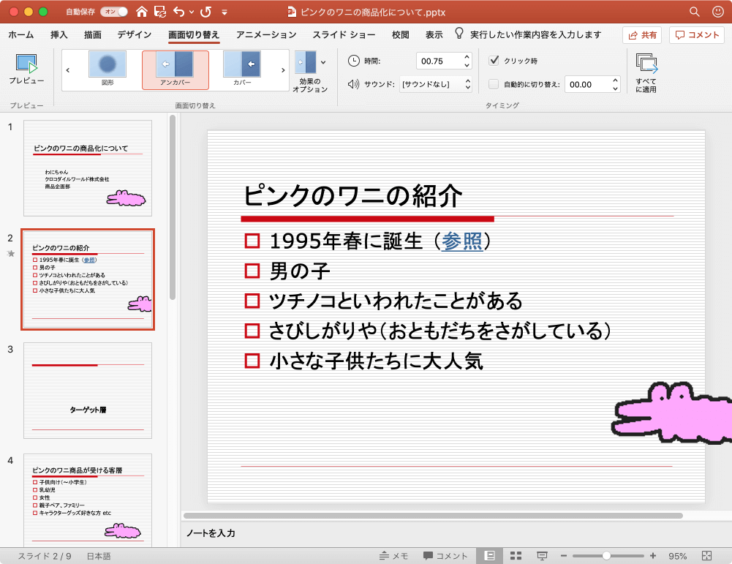Switch to Normal view icon
The width and height of the screenshot is (732, 564).
pyautogui.click(x=489, y=556)
